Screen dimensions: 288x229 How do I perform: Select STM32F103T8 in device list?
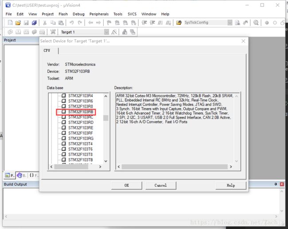pos(80,154)
